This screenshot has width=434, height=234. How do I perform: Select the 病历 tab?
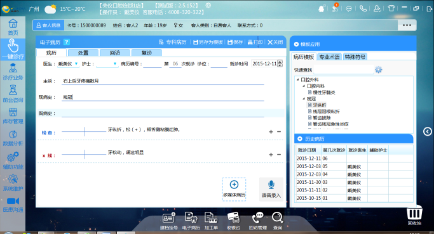(51, 53)
